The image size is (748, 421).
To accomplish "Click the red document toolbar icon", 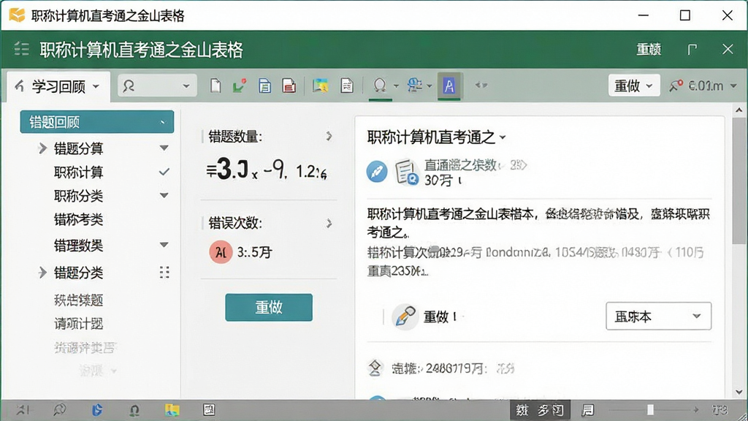I will click(289, 86).
